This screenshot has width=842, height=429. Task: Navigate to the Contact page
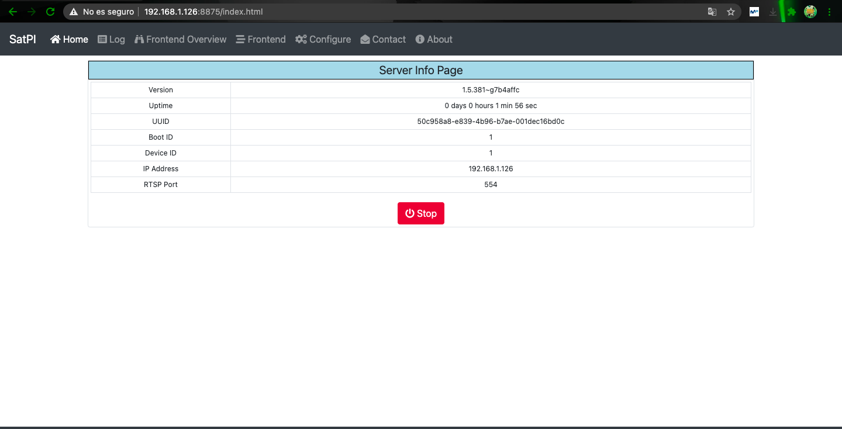click(383, 39)
